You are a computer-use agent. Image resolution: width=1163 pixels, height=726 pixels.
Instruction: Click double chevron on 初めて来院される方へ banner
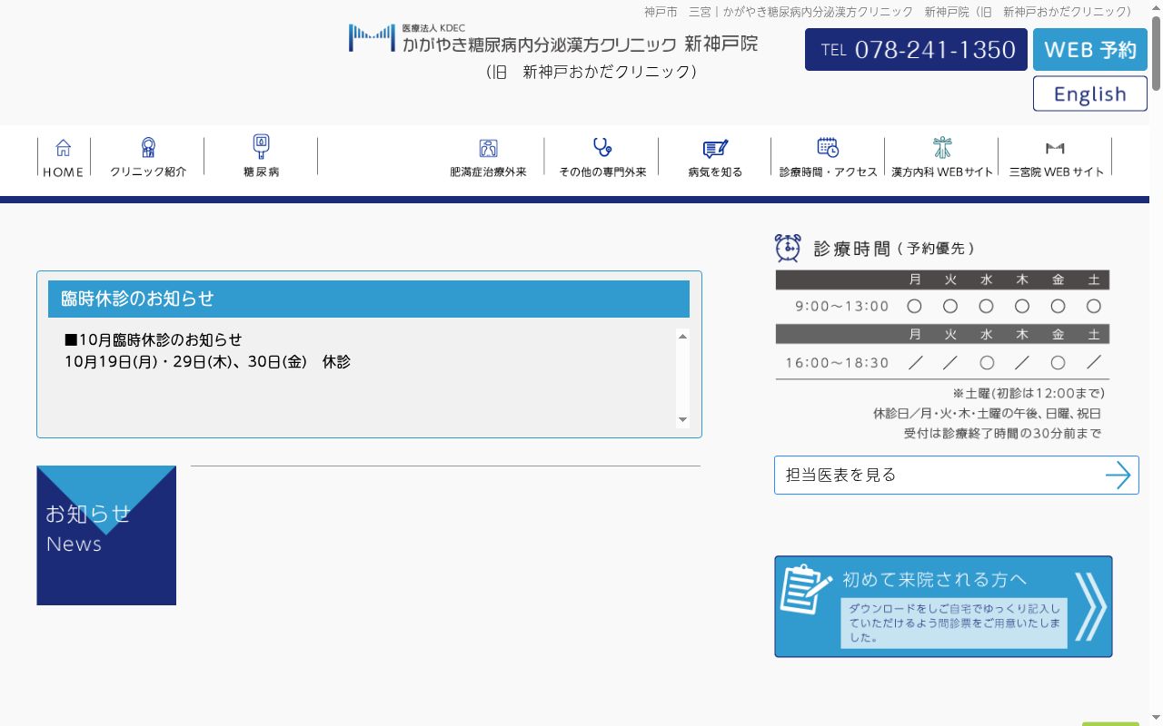(x=1090, y=606)
